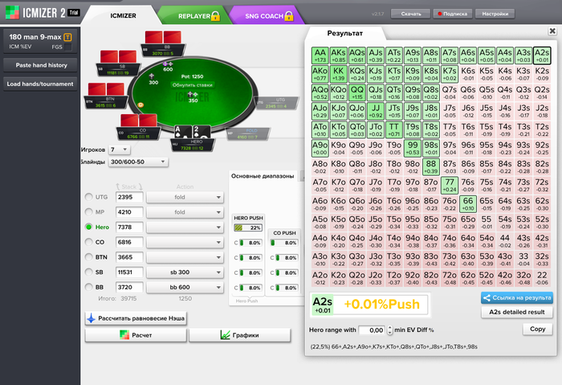Click the min EV Diff 0,00 field
This screenshot has width=562, height=385.
click(x=372, y=330)
